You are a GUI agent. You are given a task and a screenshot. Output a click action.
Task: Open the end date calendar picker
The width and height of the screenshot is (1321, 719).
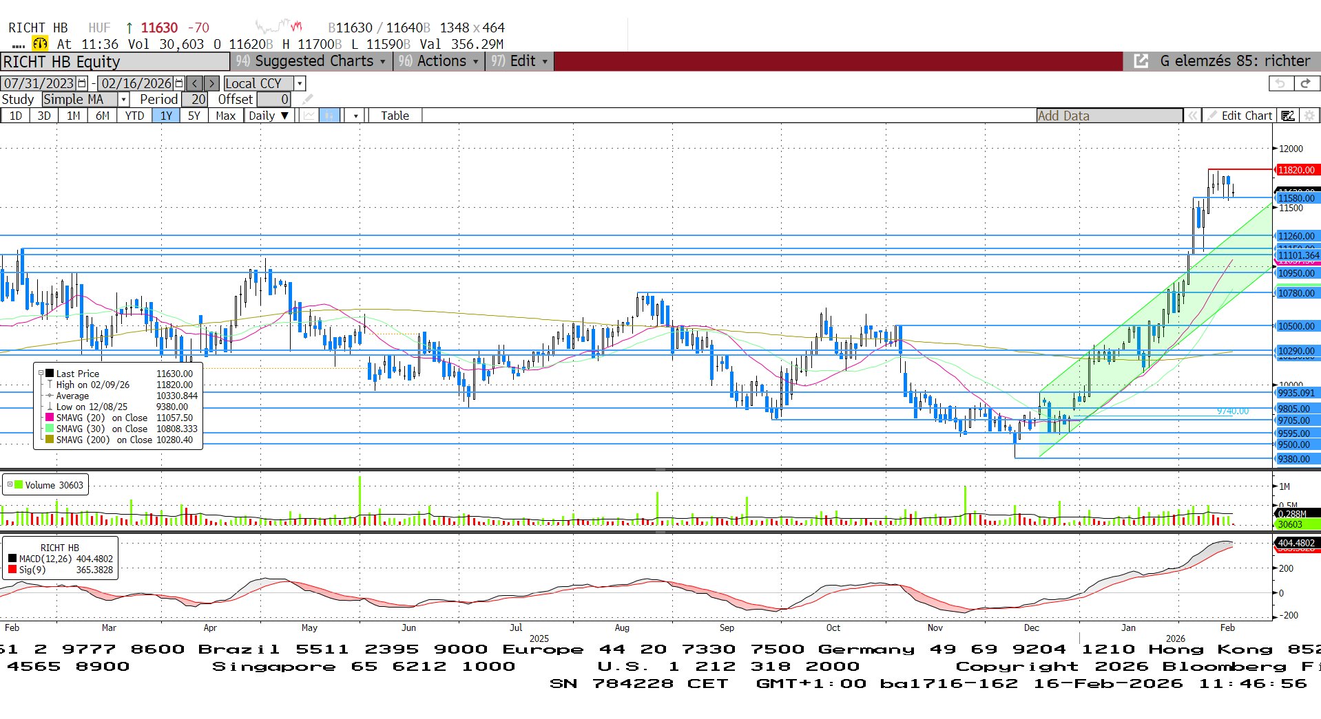[x=179, y=83]
